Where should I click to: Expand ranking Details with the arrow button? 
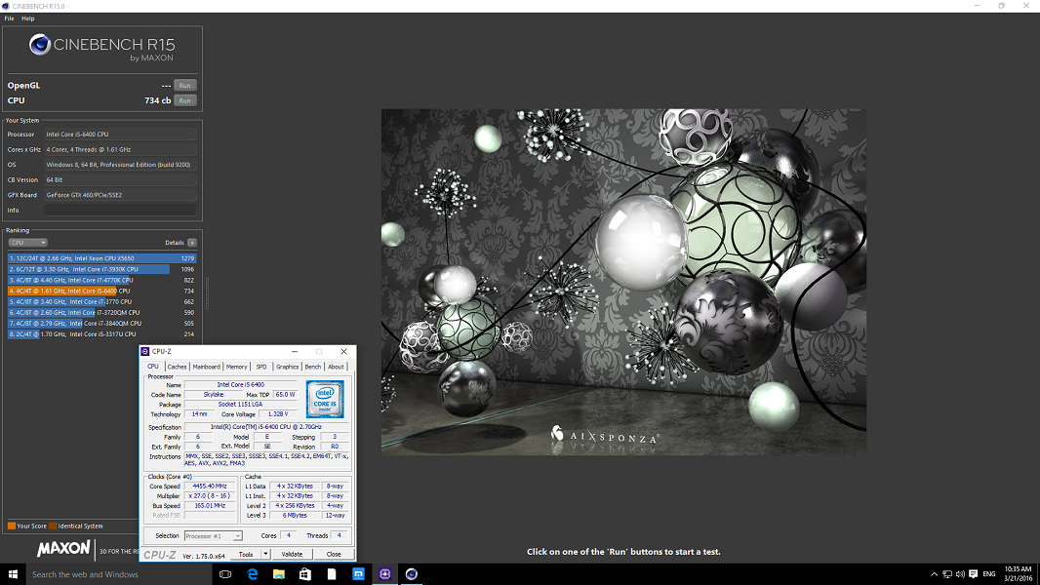pos(192,243)
